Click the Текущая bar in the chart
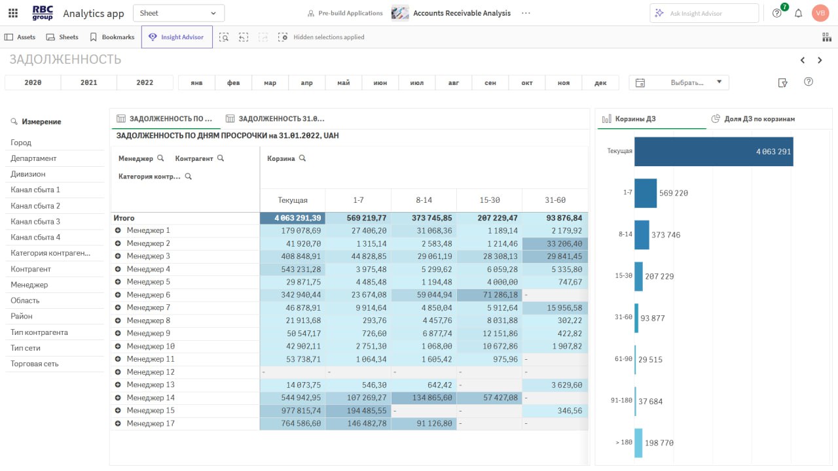The image size is (838, 471). coord(714,151)
